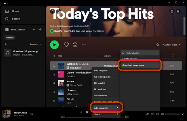Open Recents sort dropdown in library

[x=35, y=44]
